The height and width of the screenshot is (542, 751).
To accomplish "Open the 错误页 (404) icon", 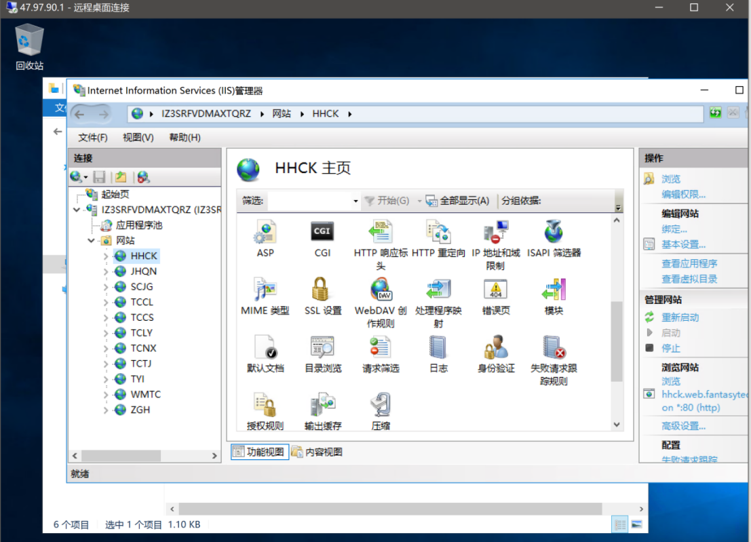I will 496,290.
